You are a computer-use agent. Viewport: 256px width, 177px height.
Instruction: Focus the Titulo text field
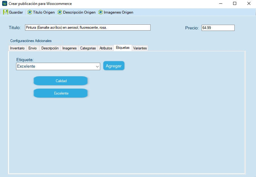click(88, 27)
